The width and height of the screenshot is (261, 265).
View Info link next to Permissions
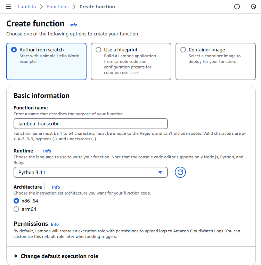click(x=55, y=224)
